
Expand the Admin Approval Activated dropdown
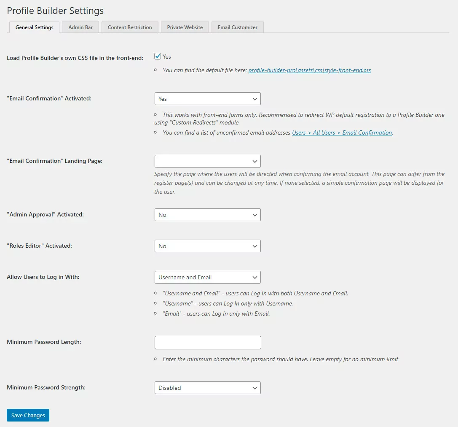208,215
